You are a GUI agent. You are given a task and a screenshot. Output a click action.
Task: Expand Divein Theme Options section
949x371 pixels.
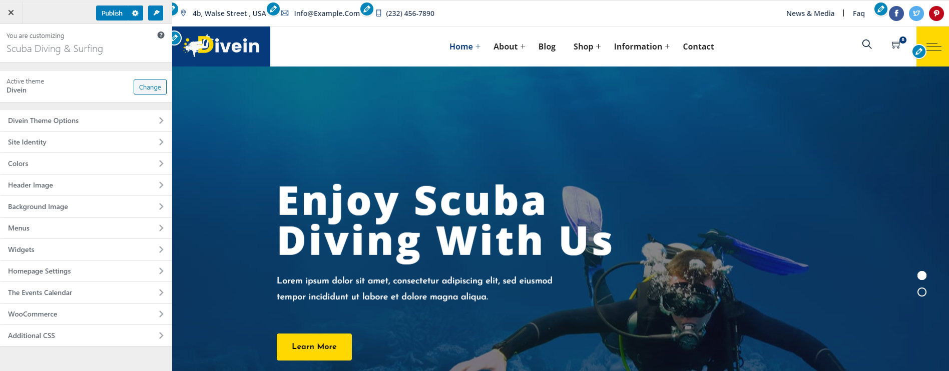click(86, 120)
